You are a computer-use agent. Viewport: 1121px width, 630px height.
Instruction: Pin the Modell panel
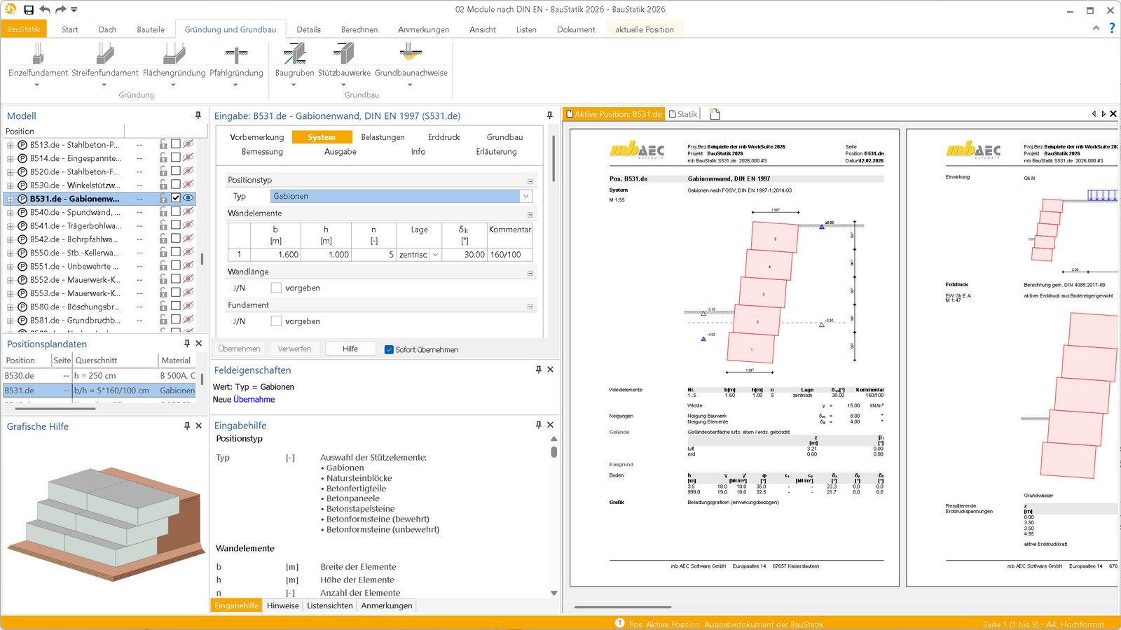[198, 115]
